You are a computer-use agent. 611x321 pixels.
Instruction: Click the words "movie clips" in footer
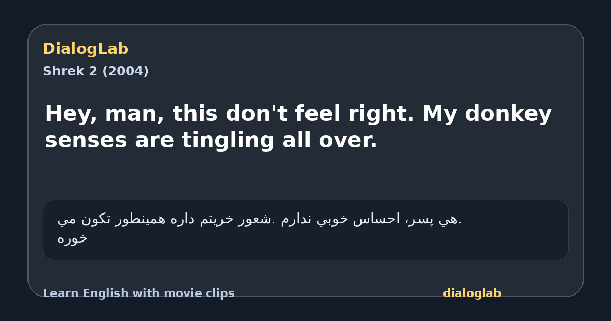203,293
